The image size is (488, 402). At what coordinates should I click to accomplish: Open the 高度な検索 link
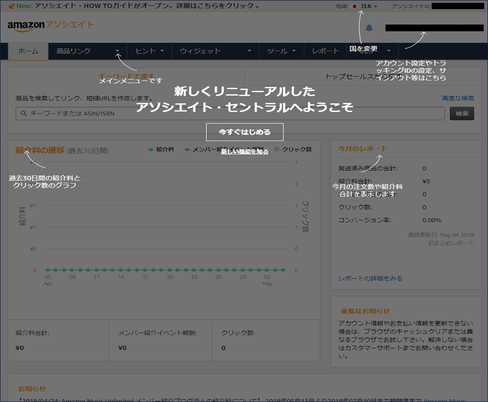tap(458, 98)
